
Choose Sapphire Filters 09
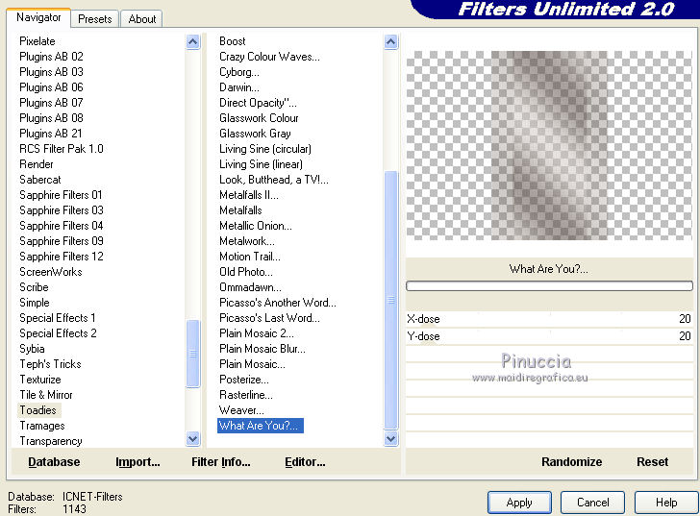(x=62, y=241)
